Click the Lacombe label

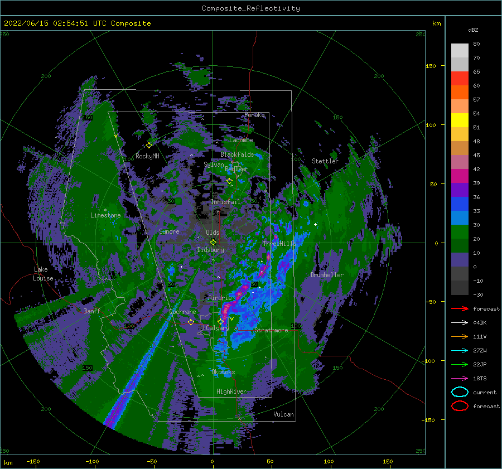click(x=241, y=140)
